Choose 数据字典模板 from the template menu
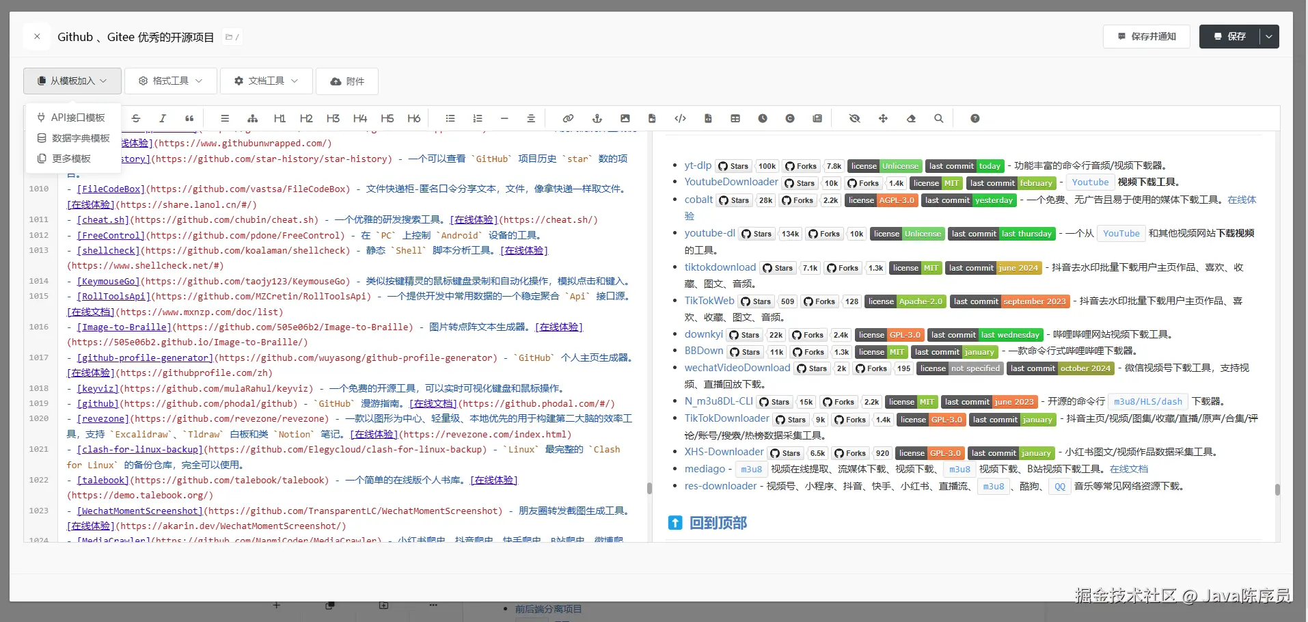This screenshot has height=622, width=1308. coord(73,138)
